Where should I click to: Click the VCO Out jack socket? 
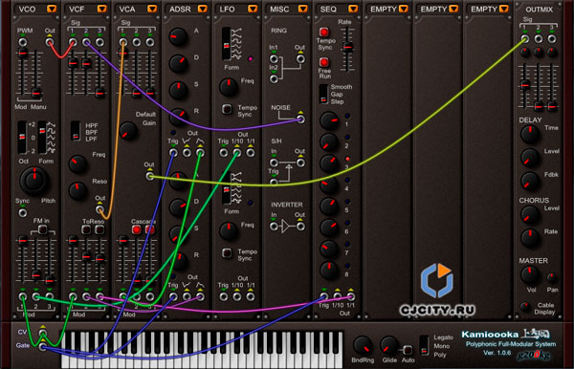click(x=50, y=42)
